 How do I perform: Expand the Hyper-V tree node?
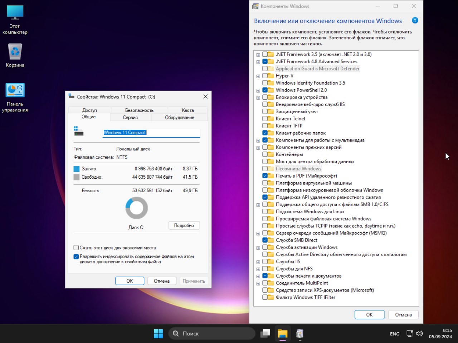[258, 76]
